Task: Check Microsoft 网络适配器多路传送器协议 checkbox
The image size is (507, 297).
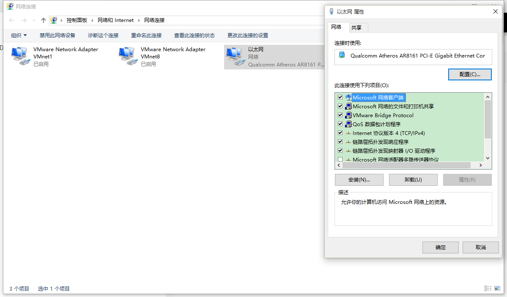Action: [x=340, y=159]
